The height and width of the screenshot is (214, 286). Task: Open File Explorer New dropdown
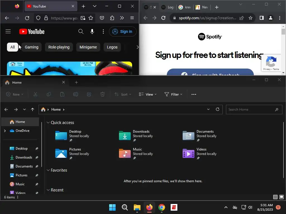click(15, 94)
